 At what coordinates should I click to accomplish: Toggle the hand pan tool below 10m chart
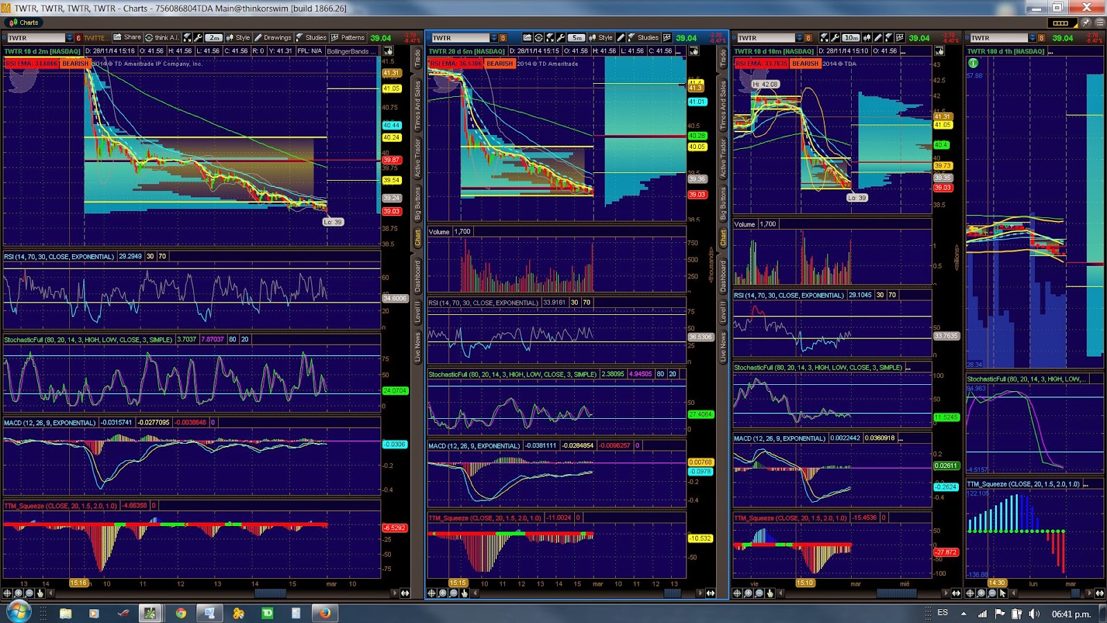771,593
